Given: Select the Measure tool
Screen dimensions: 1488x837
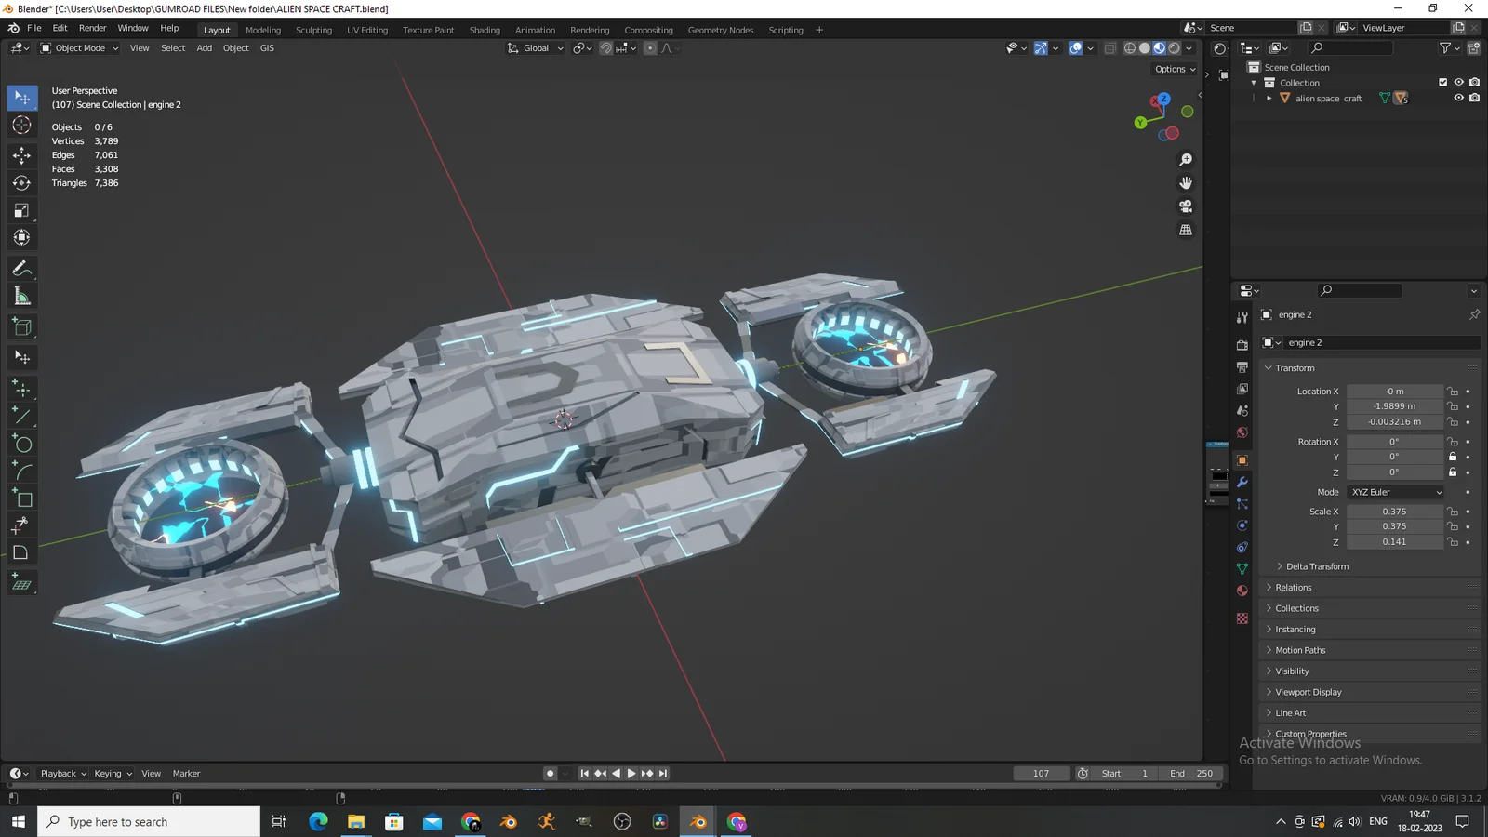Looking at the screenshot, I should (x=21, y=297).
